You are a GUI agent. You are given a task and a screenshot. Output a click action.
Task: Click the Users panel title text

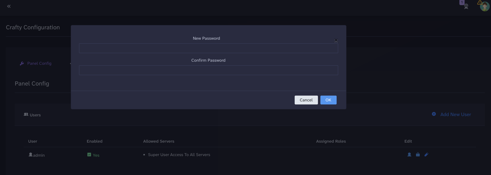(x=35, y=115)
